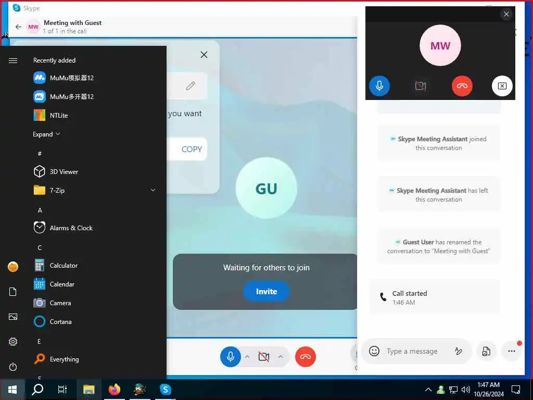Close the floating call preview window

click(506, 14)
